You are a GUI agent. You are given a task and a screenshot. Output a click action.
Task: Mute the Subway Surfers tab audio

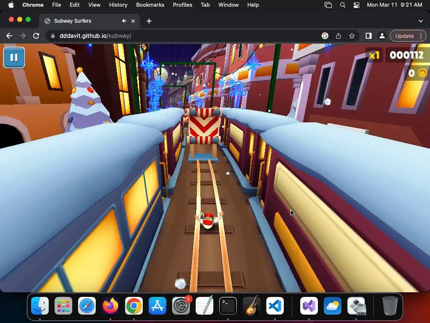[124, 21]
